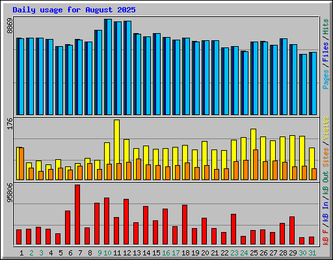Click day label 31 on the x-axis
The height and width of the screenshot is (260, 333).
[312, 253]
